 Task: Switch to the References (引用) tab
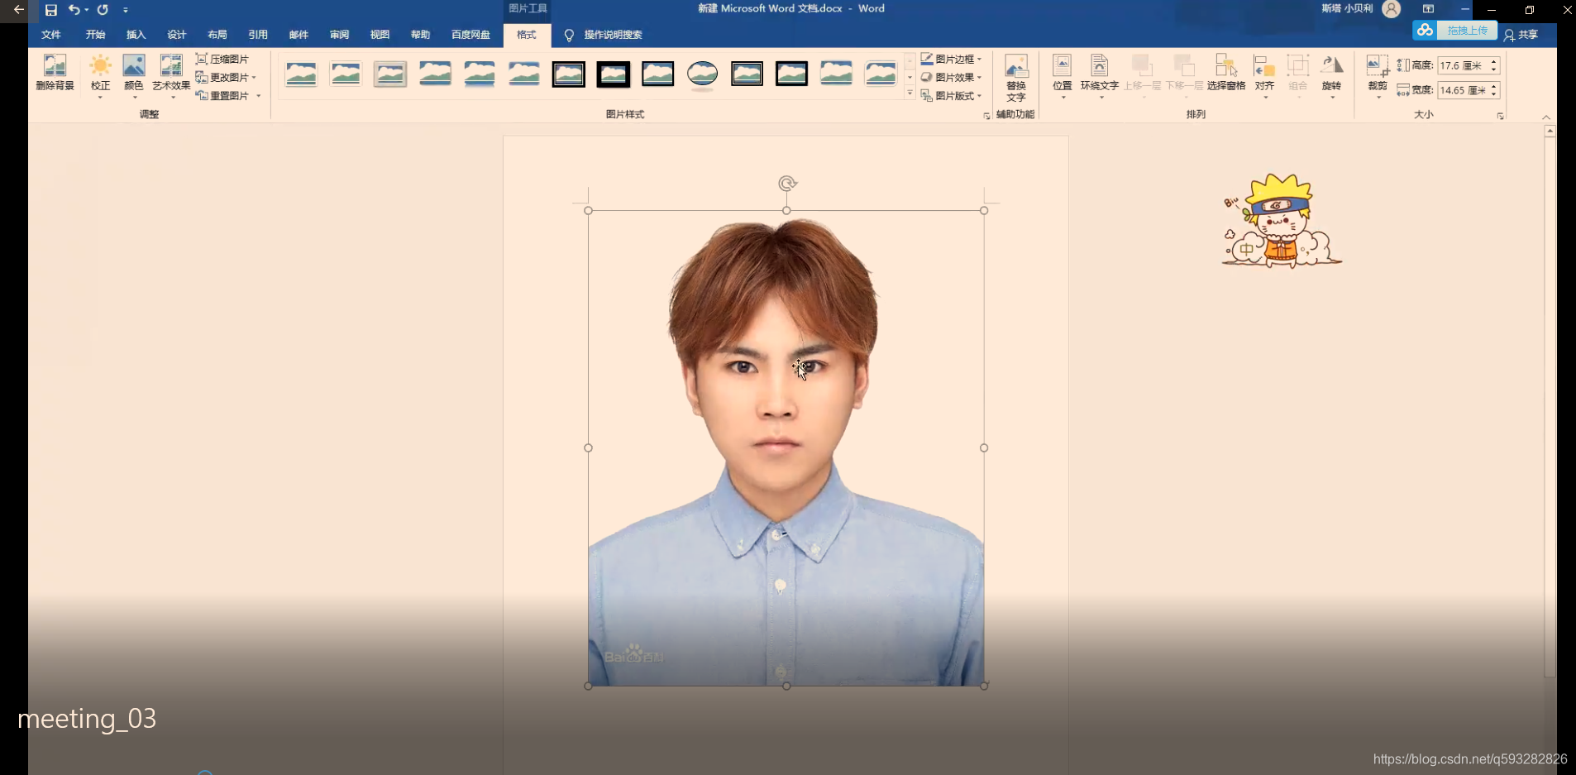258,35
